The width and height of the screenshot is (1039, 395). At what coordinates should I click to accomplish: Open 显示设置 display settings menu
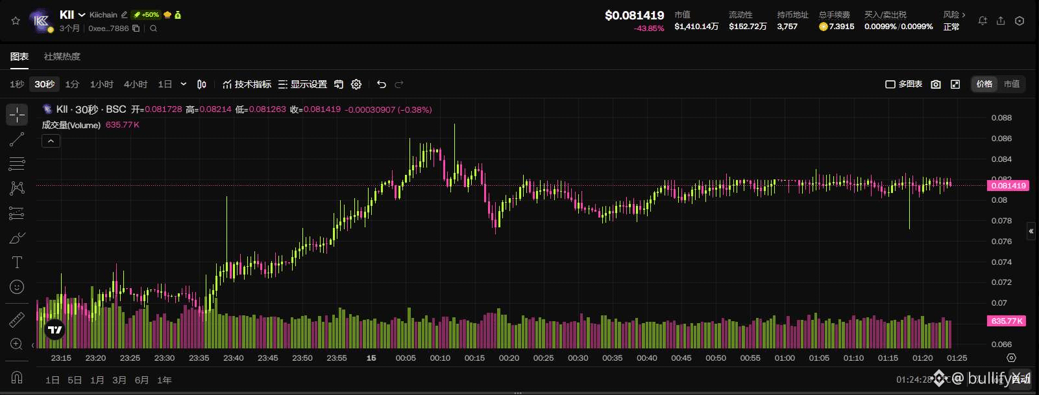(x=302, y=84)
